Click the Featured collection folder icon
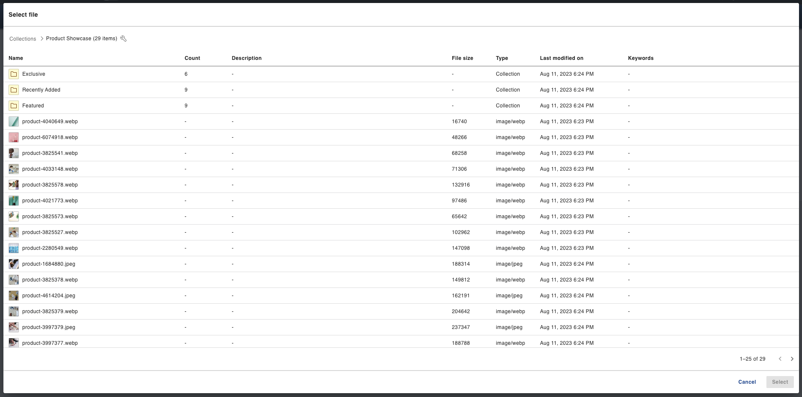The width and height of the screenshot is (802, 397). click(x=14, y=106)
